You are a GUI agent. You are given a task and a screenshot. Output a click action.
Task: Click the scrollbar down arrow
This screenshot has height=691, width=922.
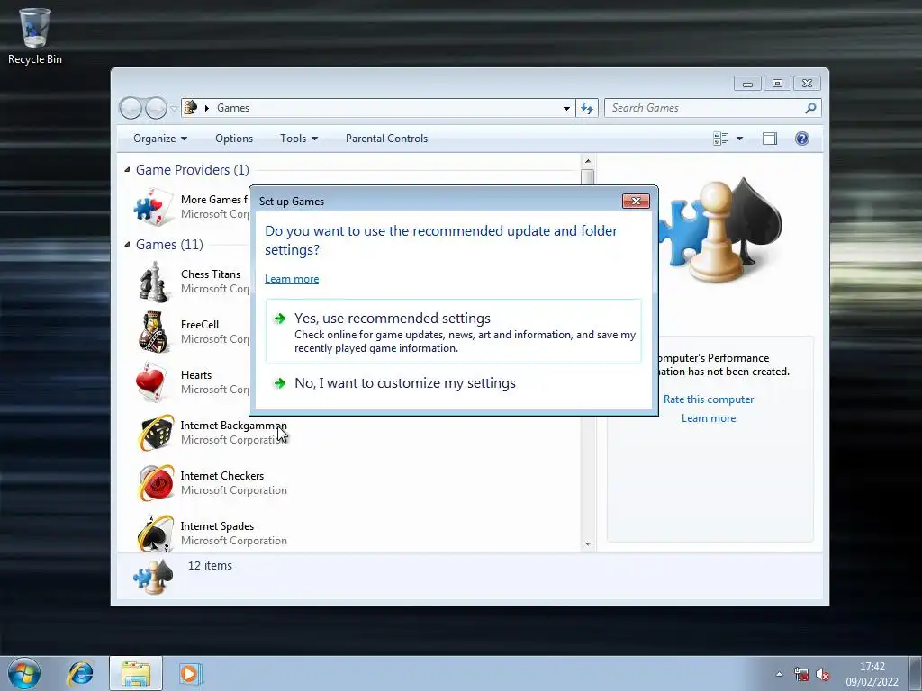coord(588,544)
